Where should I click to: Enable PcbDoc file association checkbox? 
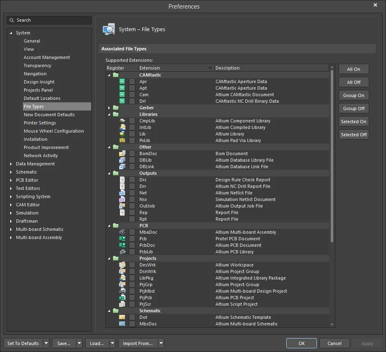click(x=132, y=245)
